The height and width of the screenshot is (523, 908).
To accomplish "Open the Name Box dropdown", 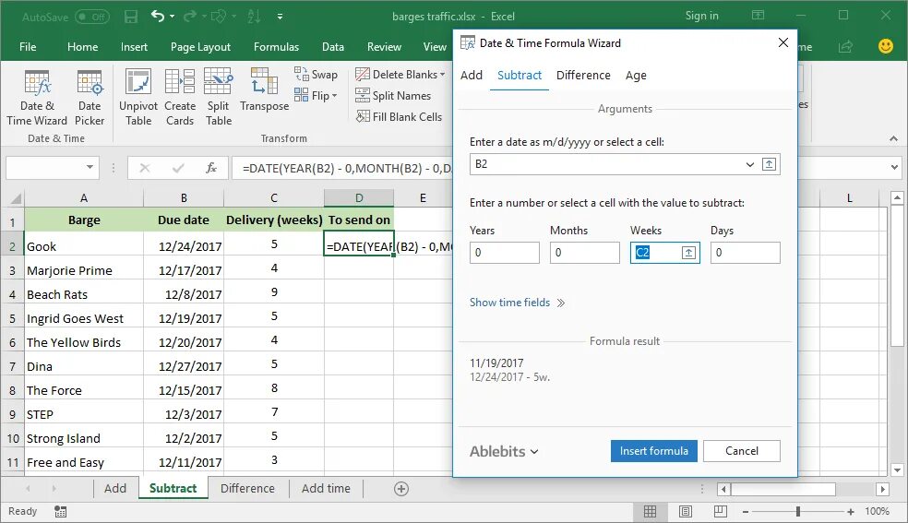I will click(90, 168).
